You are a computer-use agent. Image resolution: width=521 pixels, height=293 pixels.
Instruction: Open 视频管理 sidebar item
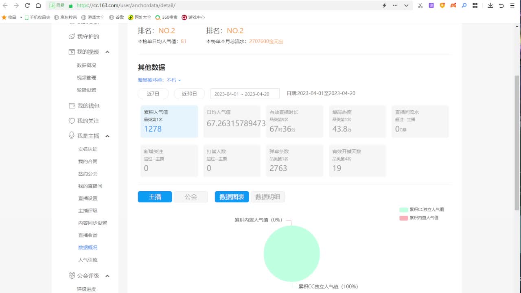pyautogui.click(x=86, y=78)
